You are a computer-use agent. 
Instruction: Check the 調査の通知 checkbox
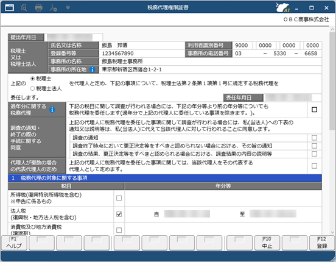pyautogui.click(x=314, y=138)
